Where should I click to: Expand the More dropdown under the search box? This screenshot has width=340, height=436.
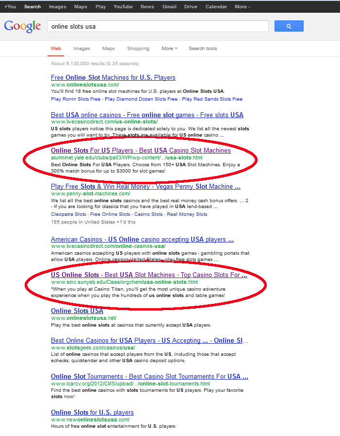pyautogui.click(x=169, y=49)
